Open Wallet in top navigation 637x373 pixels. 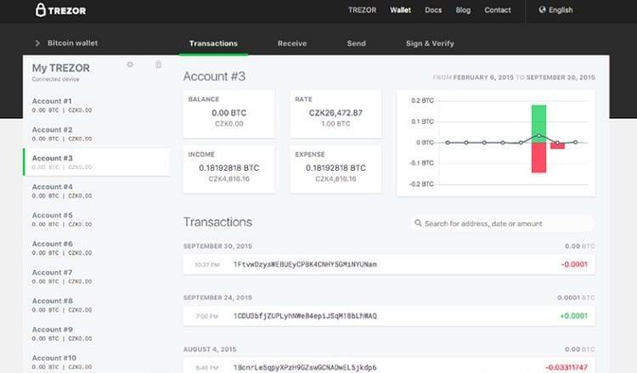click(x=400, y=10)
